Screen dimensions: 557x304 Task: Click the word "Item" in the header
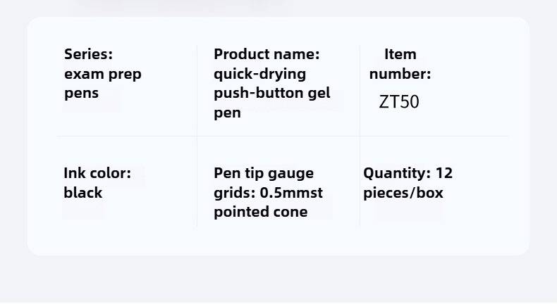[400, 54]
